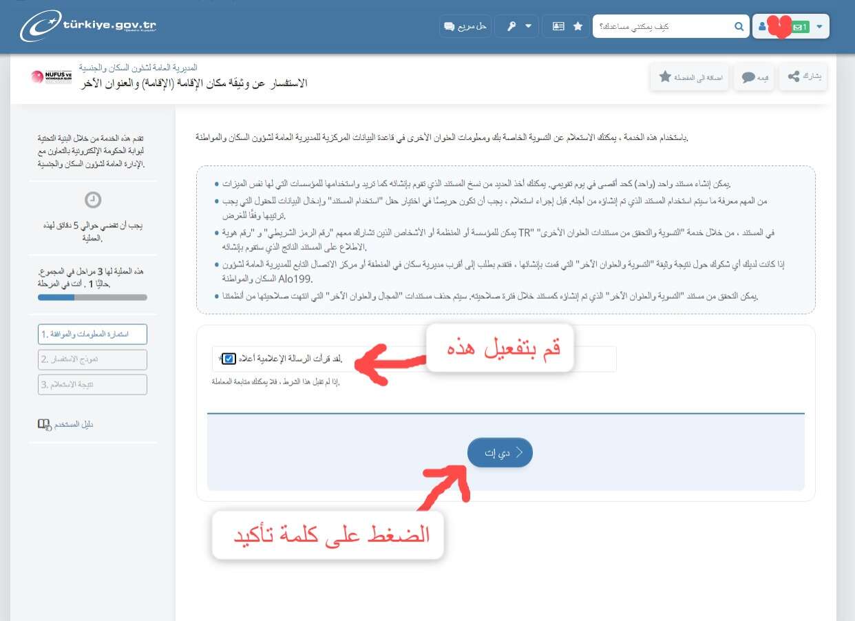Click the 'How can I help?' search field

click(661, 27)
